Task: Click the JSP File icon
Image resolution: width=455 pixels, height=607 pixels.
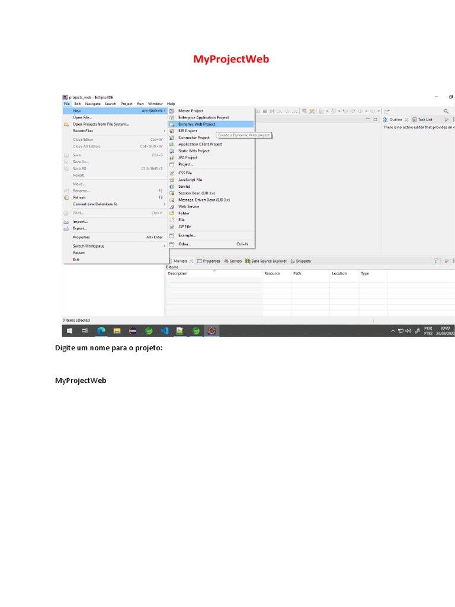Action: point(172,226)
